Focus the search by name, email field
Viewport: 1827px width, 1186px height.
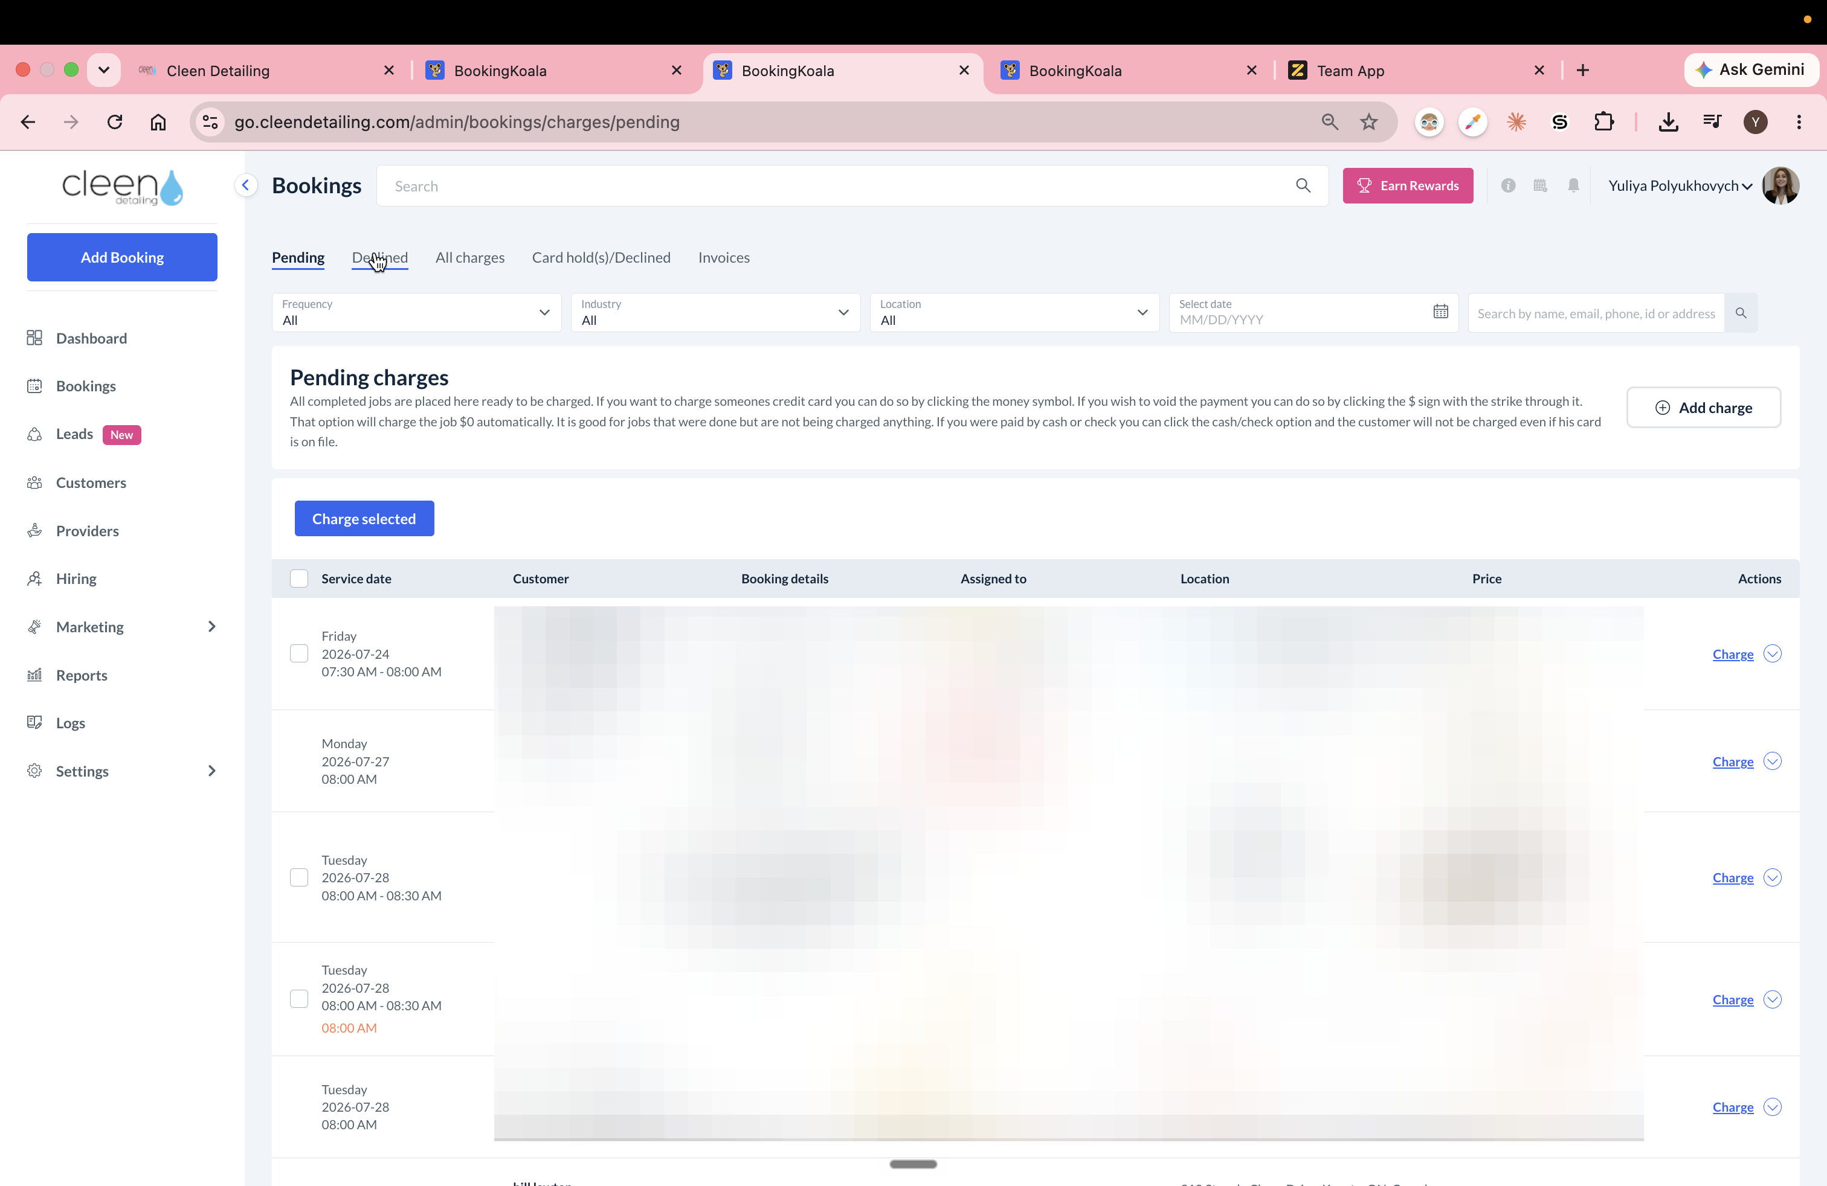tap(1596, 313)
